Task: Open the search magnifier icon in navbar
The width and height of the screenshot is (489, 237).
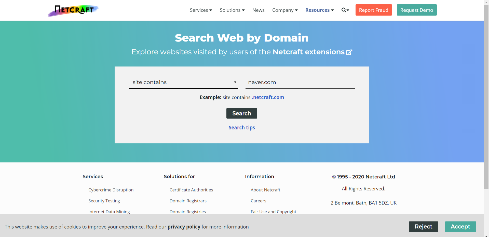Action: coord(345,10)
